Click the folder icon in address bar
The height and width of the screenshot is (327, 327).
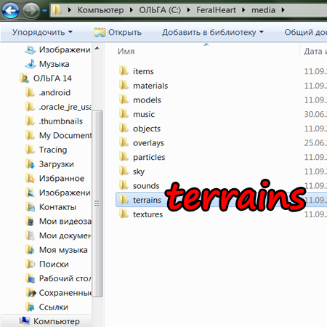point(57,10)
